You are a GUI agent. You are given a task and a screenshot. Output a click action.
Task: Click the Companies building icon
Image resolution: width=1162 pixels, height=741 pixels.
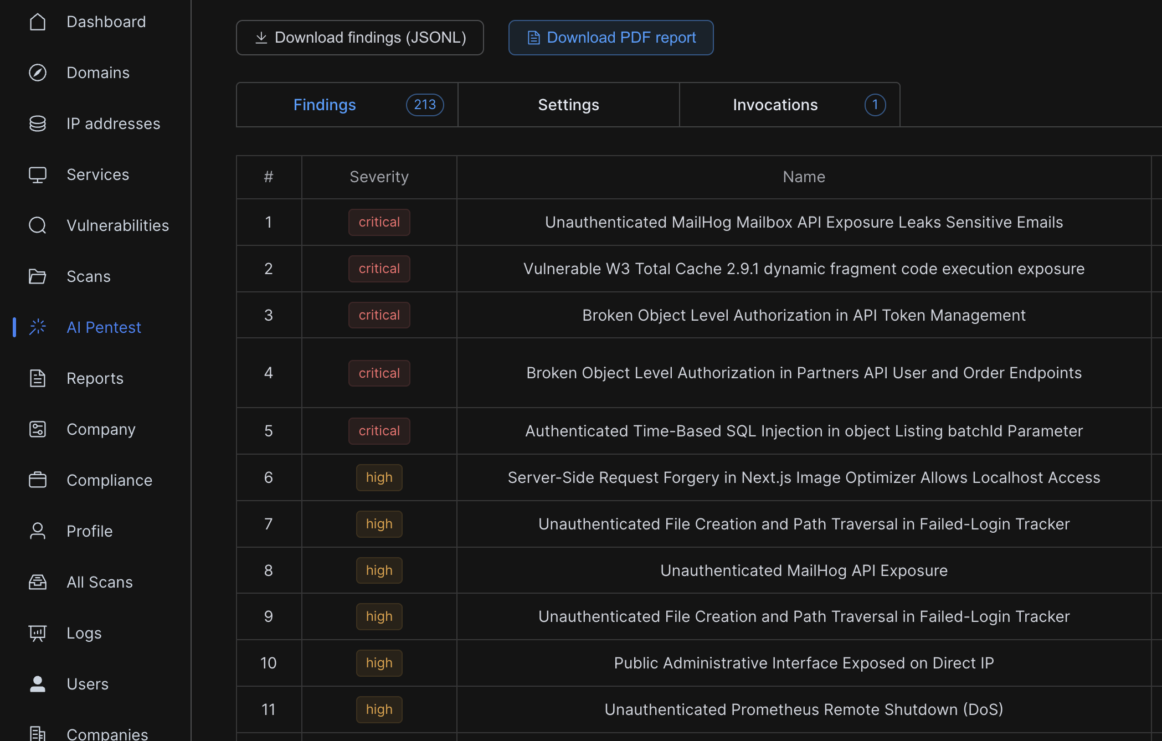point(38,733)
